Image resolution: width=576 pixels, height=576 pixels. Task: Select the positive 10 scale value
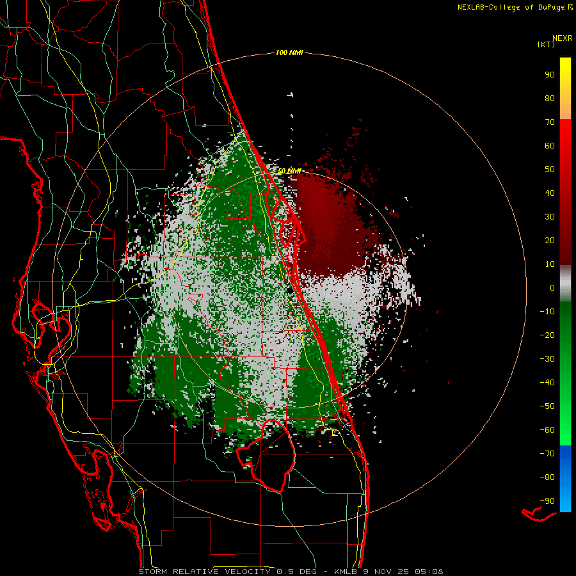click(x=550, y=264)
